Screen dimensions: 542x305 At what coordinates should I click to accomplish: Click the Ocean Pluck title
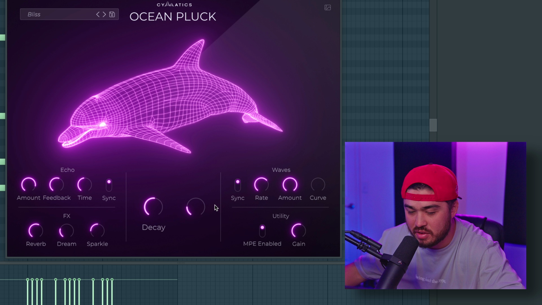point(173,17)
